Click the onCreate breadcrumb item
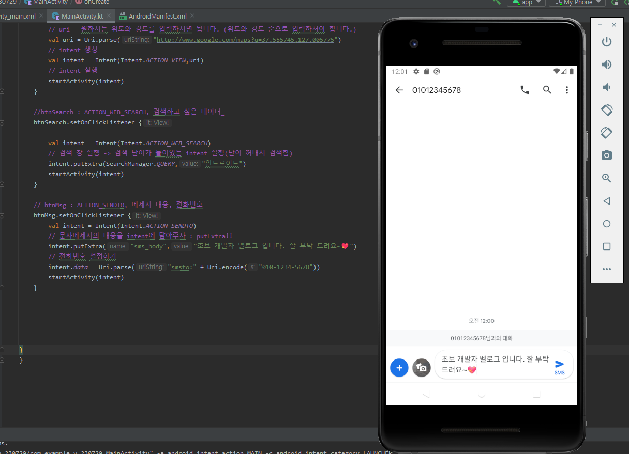The width and height of the screenshot is (629, 454). click(x=97, y=2)
